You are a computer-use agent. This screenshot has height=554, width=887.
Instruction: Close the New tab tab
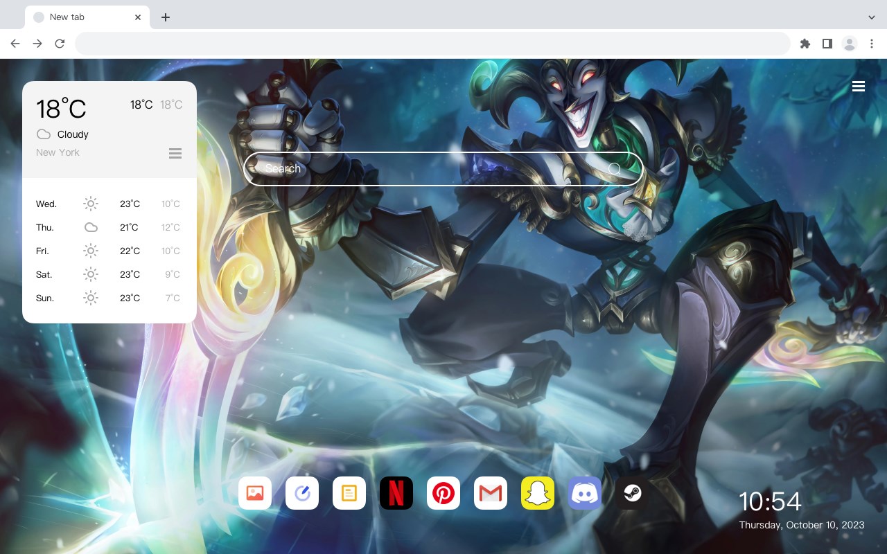(138, 17)
